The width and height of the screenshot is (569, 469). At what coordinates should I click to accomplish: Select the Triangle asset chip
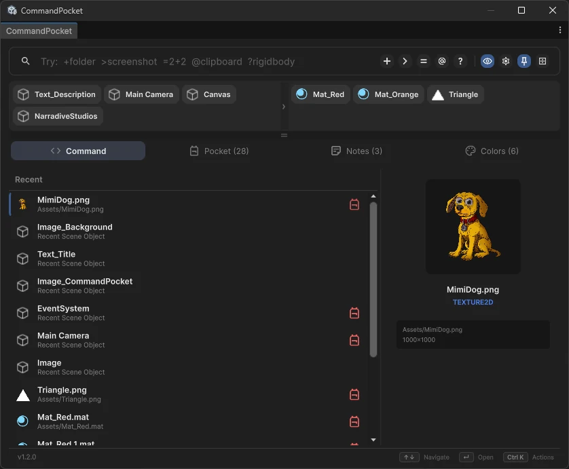point(456,94)
